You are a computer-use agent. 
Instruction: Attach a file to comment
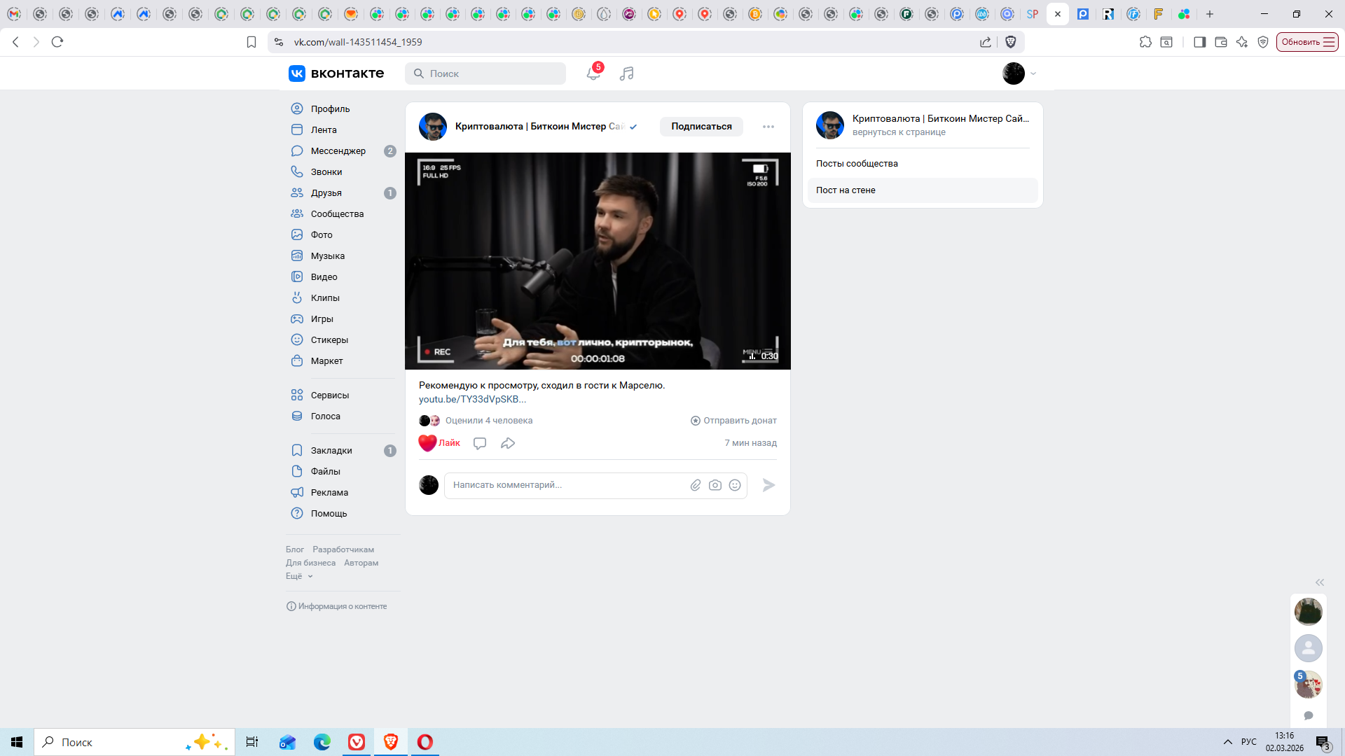[x=695, y=485]
